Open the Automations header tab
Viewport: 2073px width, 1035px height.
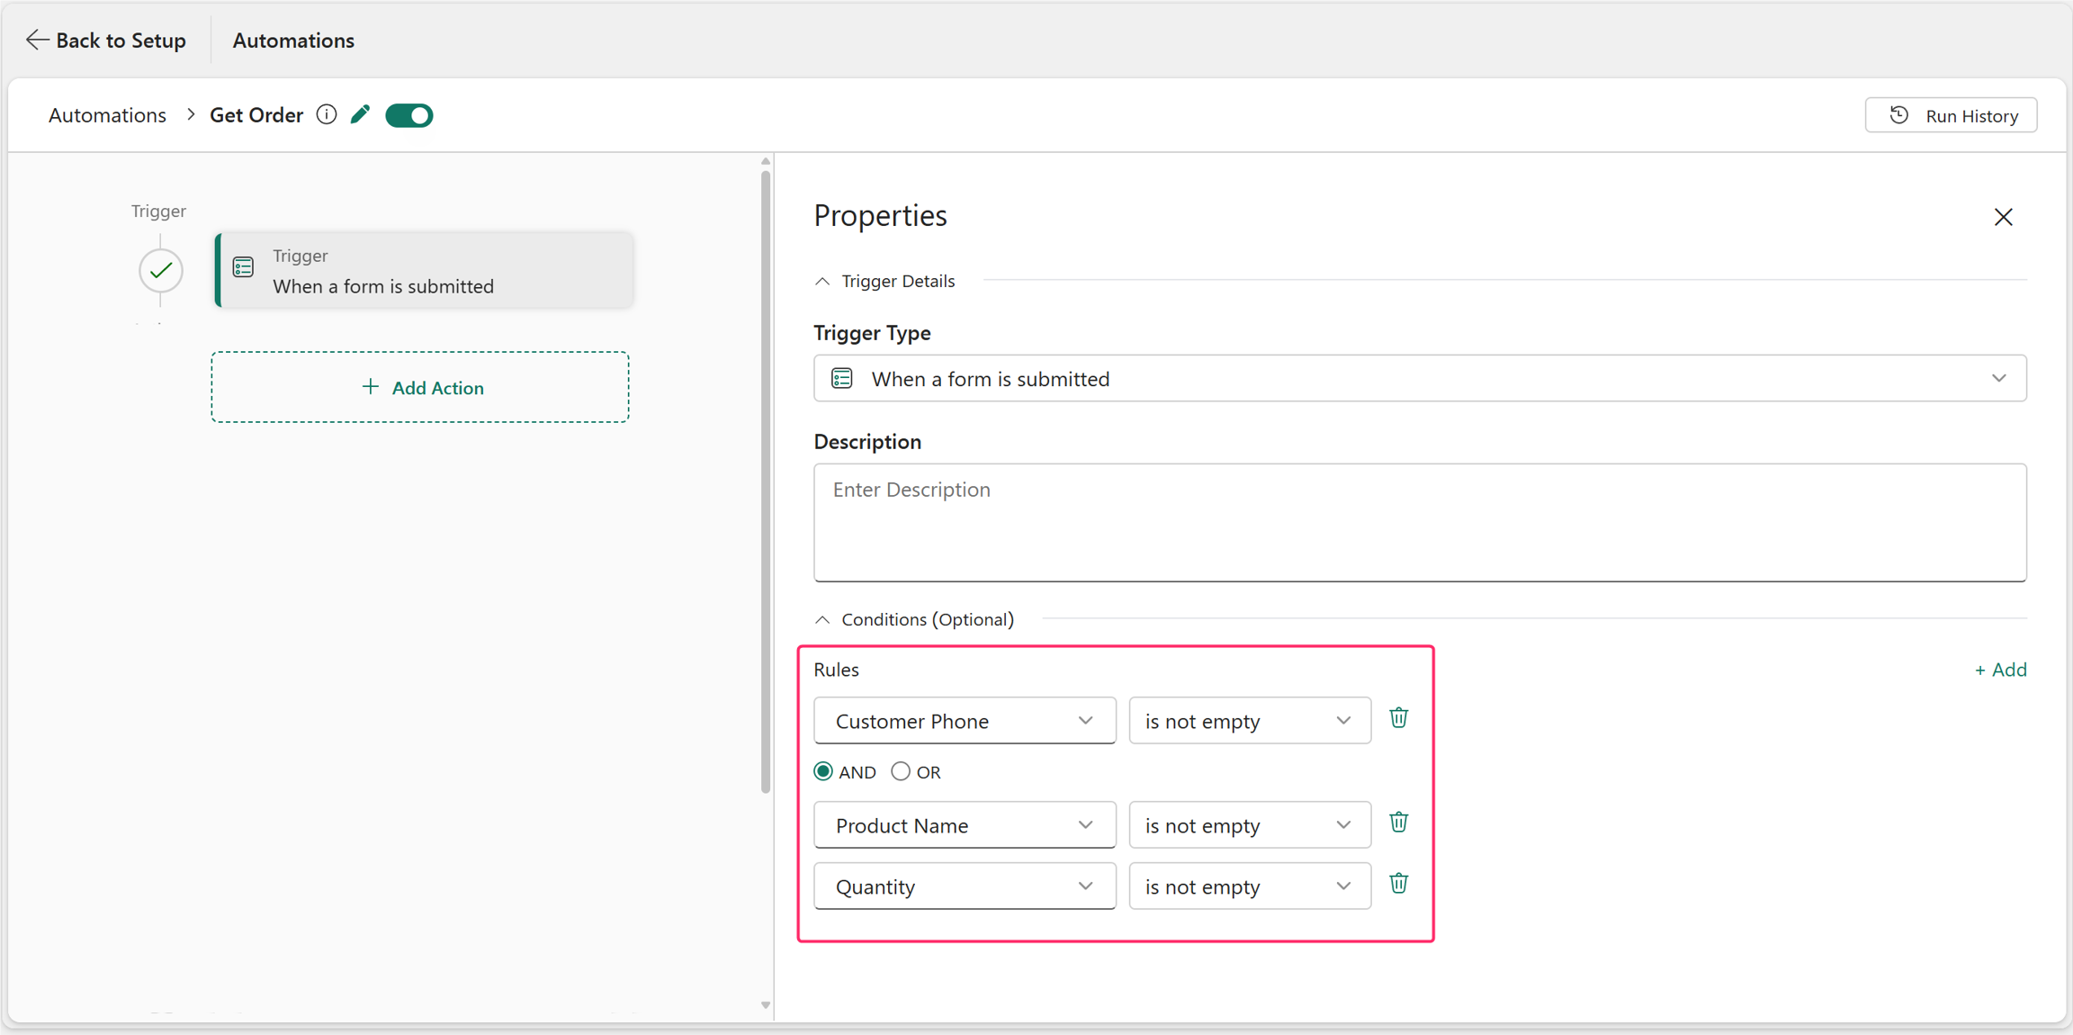coord(293,40)
